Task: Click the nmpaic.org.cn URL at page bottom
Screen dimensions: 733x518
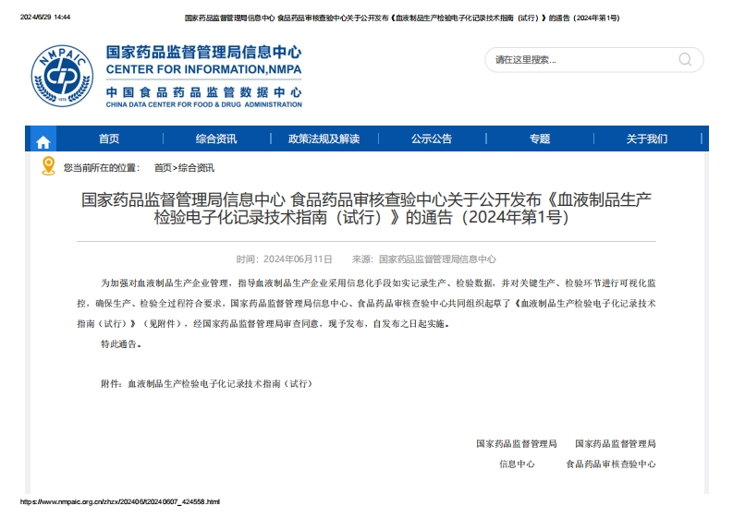Action: 120,501
